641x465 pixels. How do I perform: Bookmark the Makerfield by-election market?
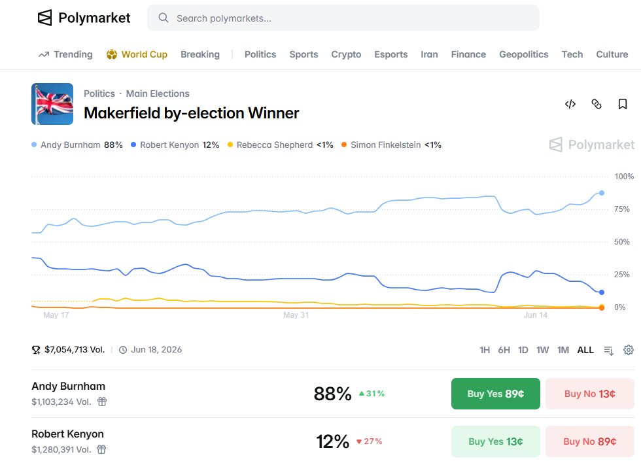(622, 104)
